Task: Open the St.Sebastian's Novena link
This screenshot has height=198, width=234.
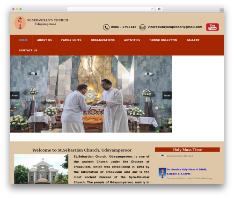Action: pyautogui.click(x=180, y=156)
